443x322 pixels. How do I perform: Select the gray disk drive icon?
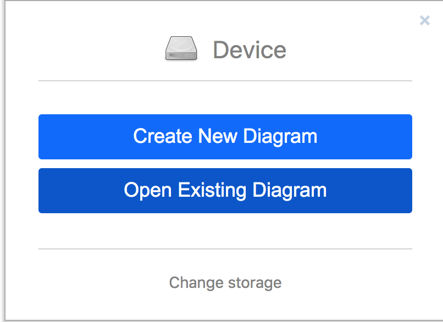(181, 48)
